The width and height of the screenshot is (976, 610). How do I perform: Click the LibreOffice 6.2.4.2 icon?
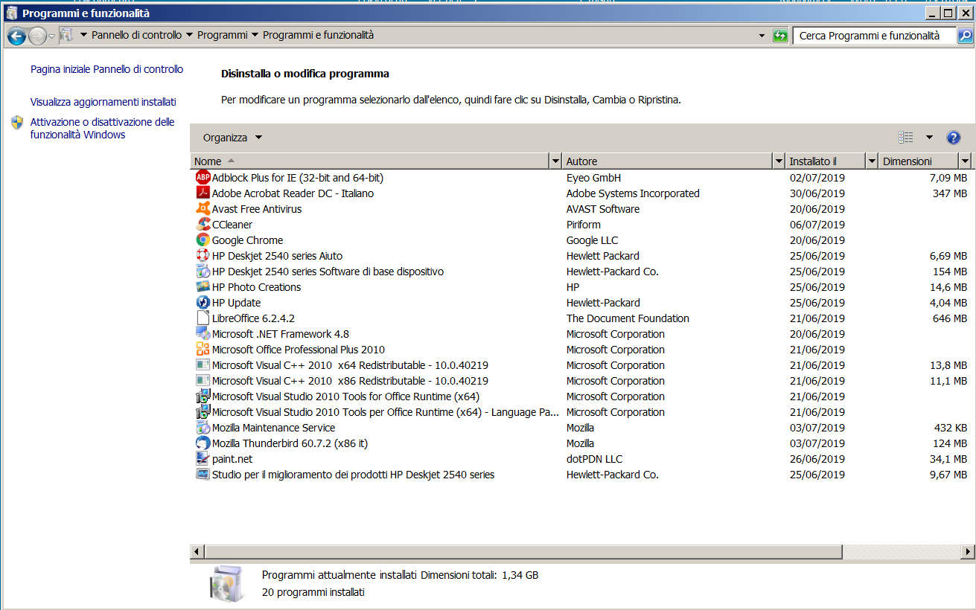[x=202, y=318]
